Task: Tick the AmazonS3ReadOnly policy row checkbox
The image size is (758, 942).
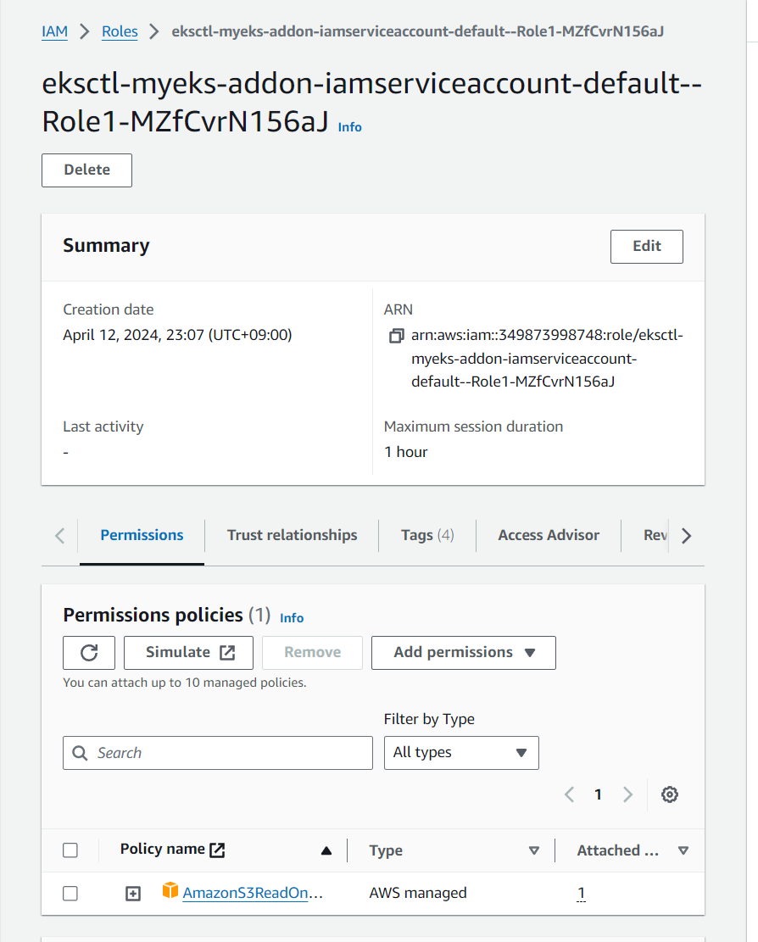Action: click(x=70, y=894)
